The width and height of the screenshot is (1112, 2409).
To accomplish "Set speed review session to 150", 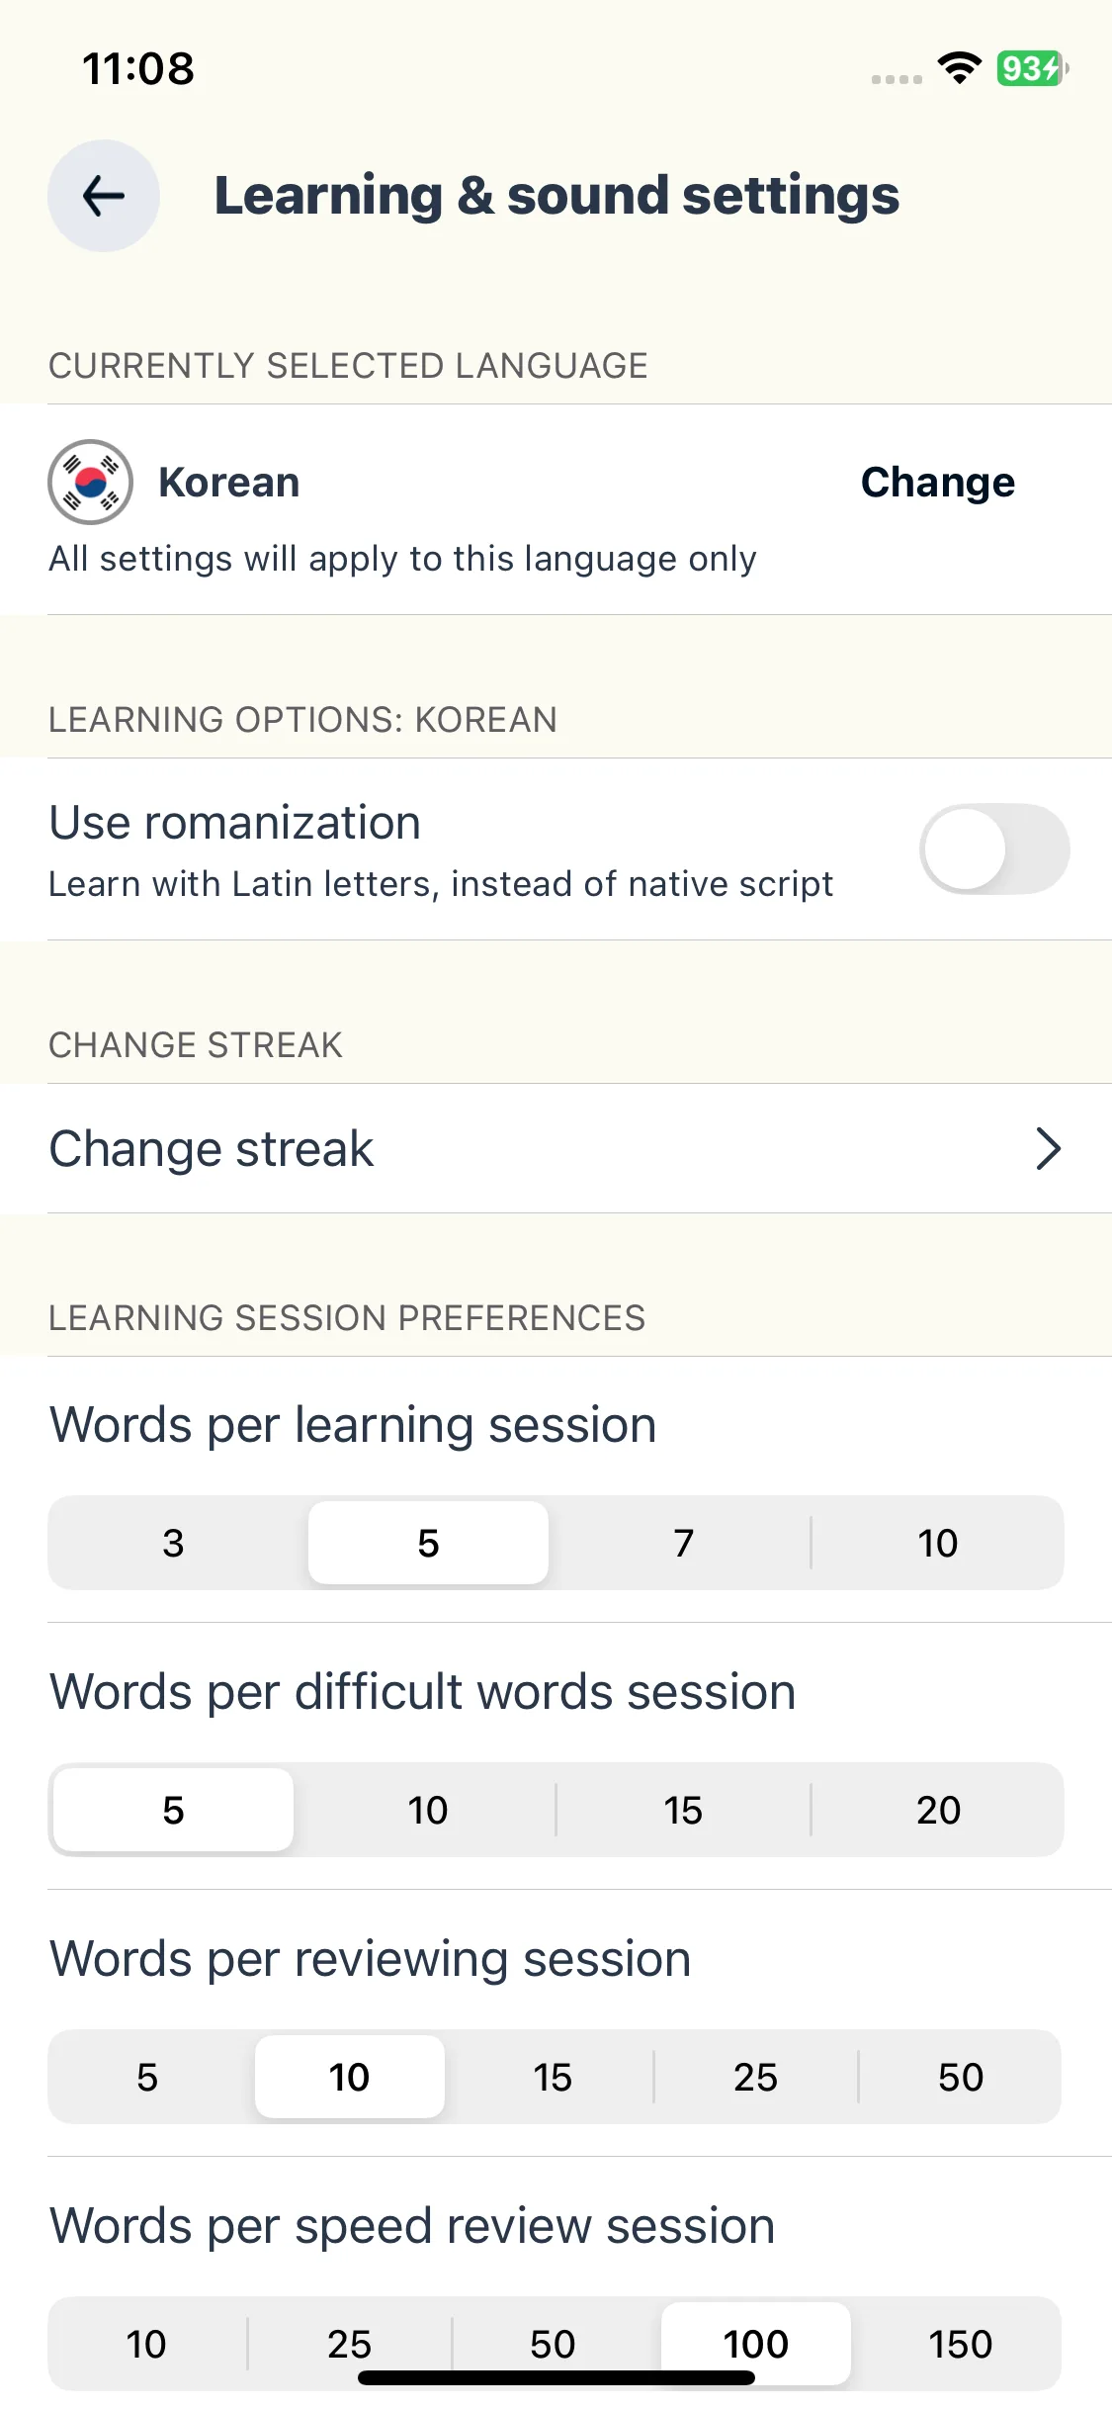I will tap(961, 2344).
